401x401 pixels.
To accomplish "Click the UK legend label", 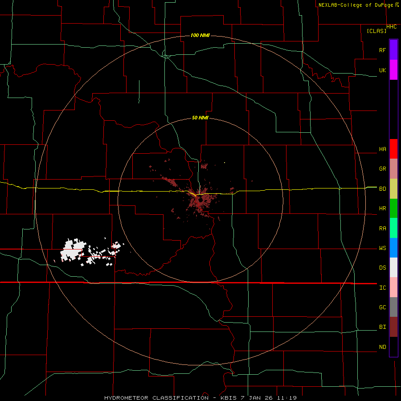I will (382, 70).
